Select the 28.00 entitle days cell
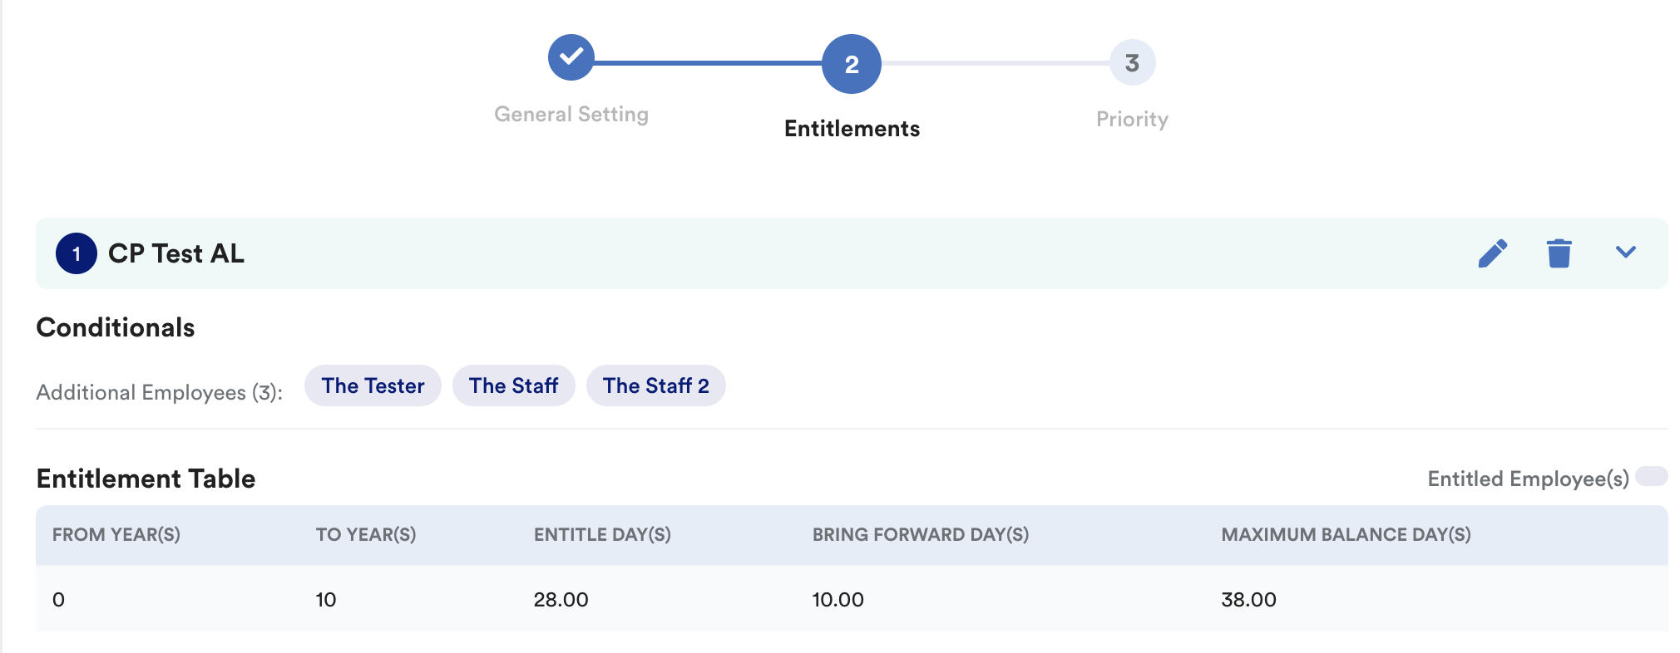The height and width of the screenshot is (653, 1680). 561,600
